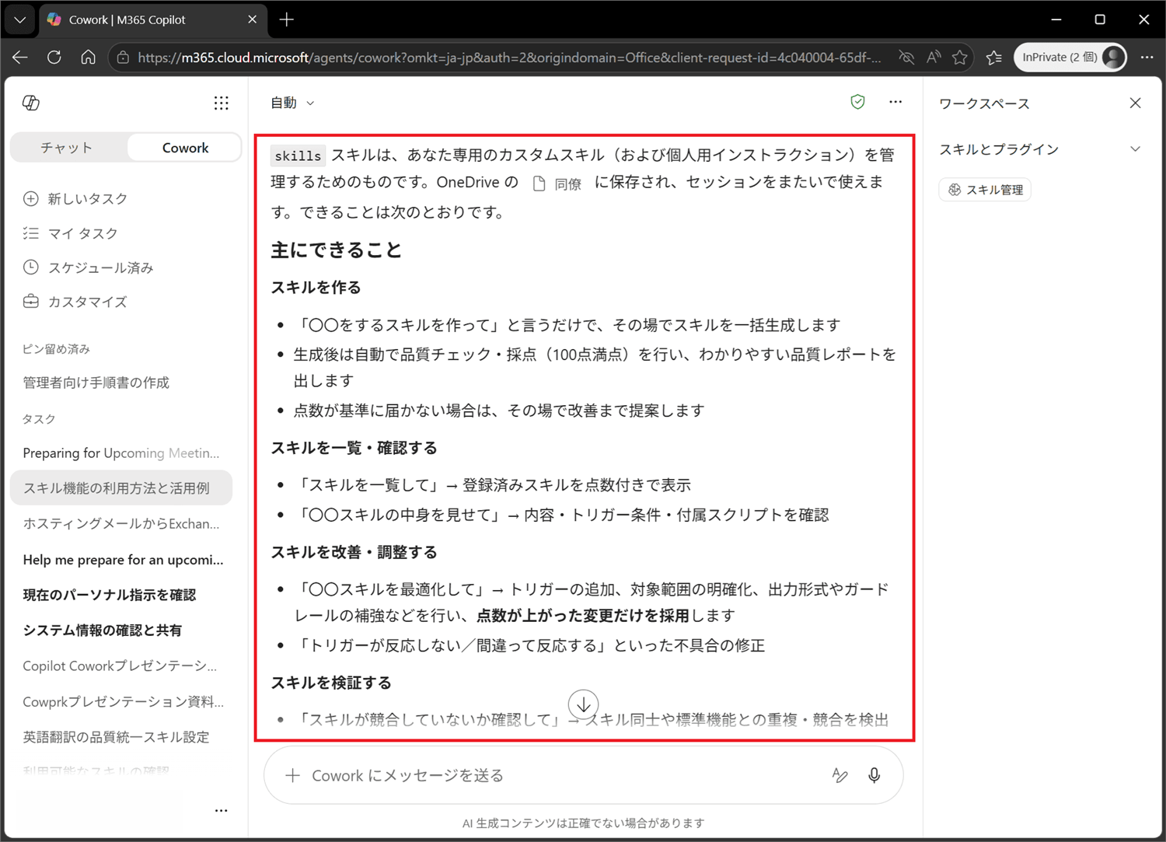Open task Preparing for Upcoming Meetin...
The image size is (1166, 842).
tap(121, 453)
